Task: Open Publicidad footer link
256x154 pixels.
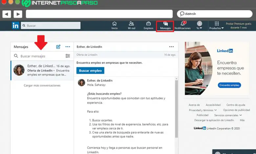Action: click(203, 115)
